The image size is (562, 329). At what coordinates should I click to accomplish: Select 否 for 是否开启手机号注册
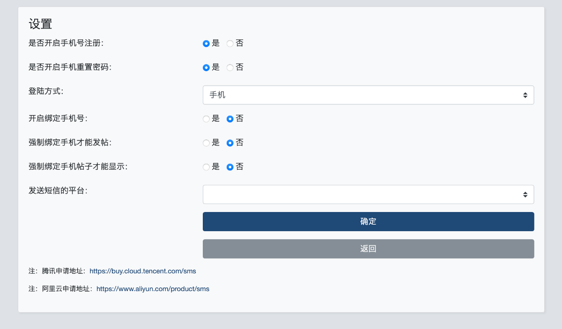point(230,44)
